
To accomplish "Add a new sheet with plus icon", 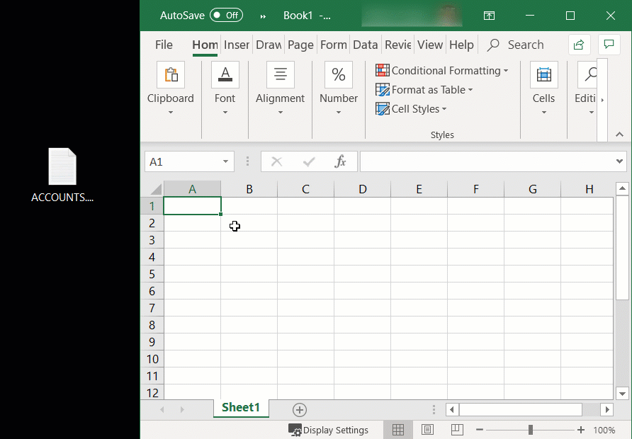I will click(300, 410).
